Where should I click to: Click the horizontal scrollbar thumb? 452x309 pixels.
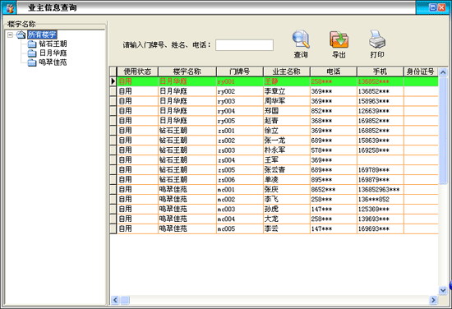[125, 300]
